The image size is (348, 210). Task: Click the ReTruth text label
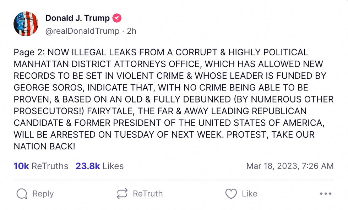(148, 194)
